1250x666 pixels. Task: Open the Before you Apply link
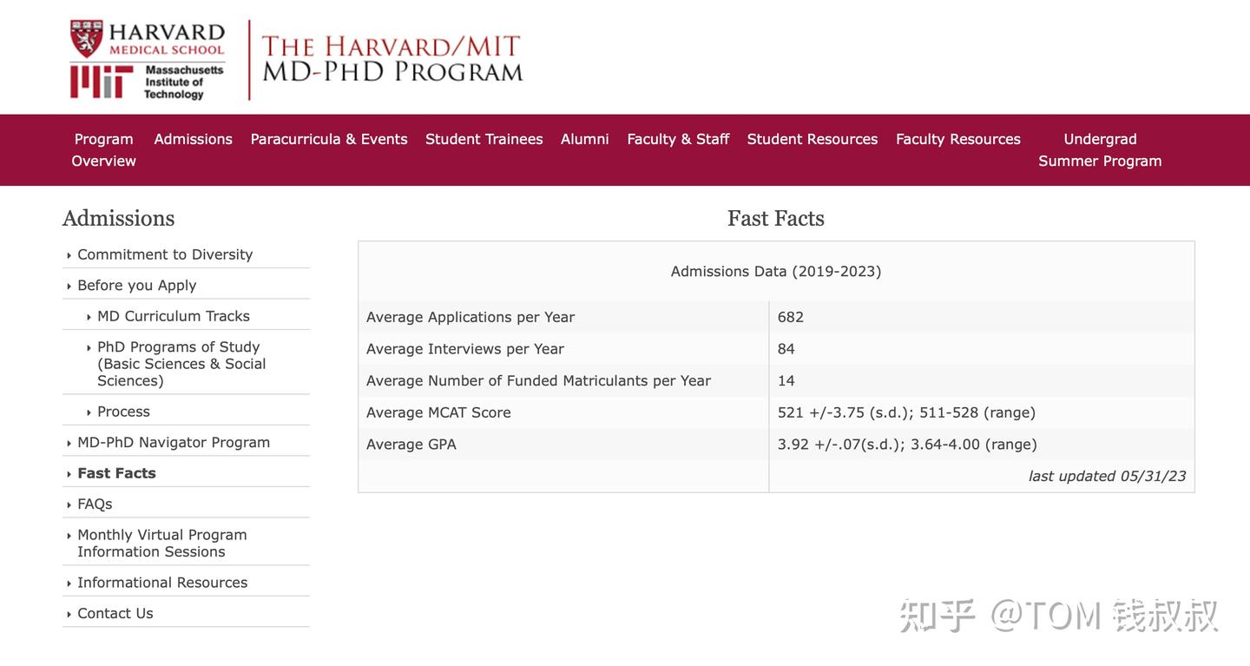[137, 285]
